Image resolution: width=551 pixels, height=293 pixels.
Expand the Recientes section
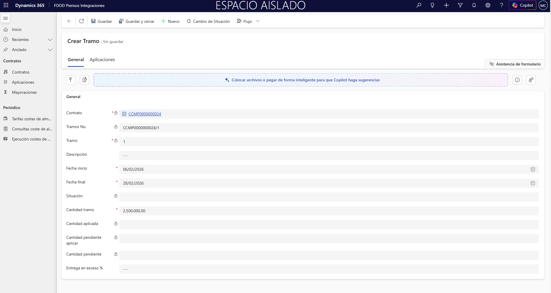(50, 40)
